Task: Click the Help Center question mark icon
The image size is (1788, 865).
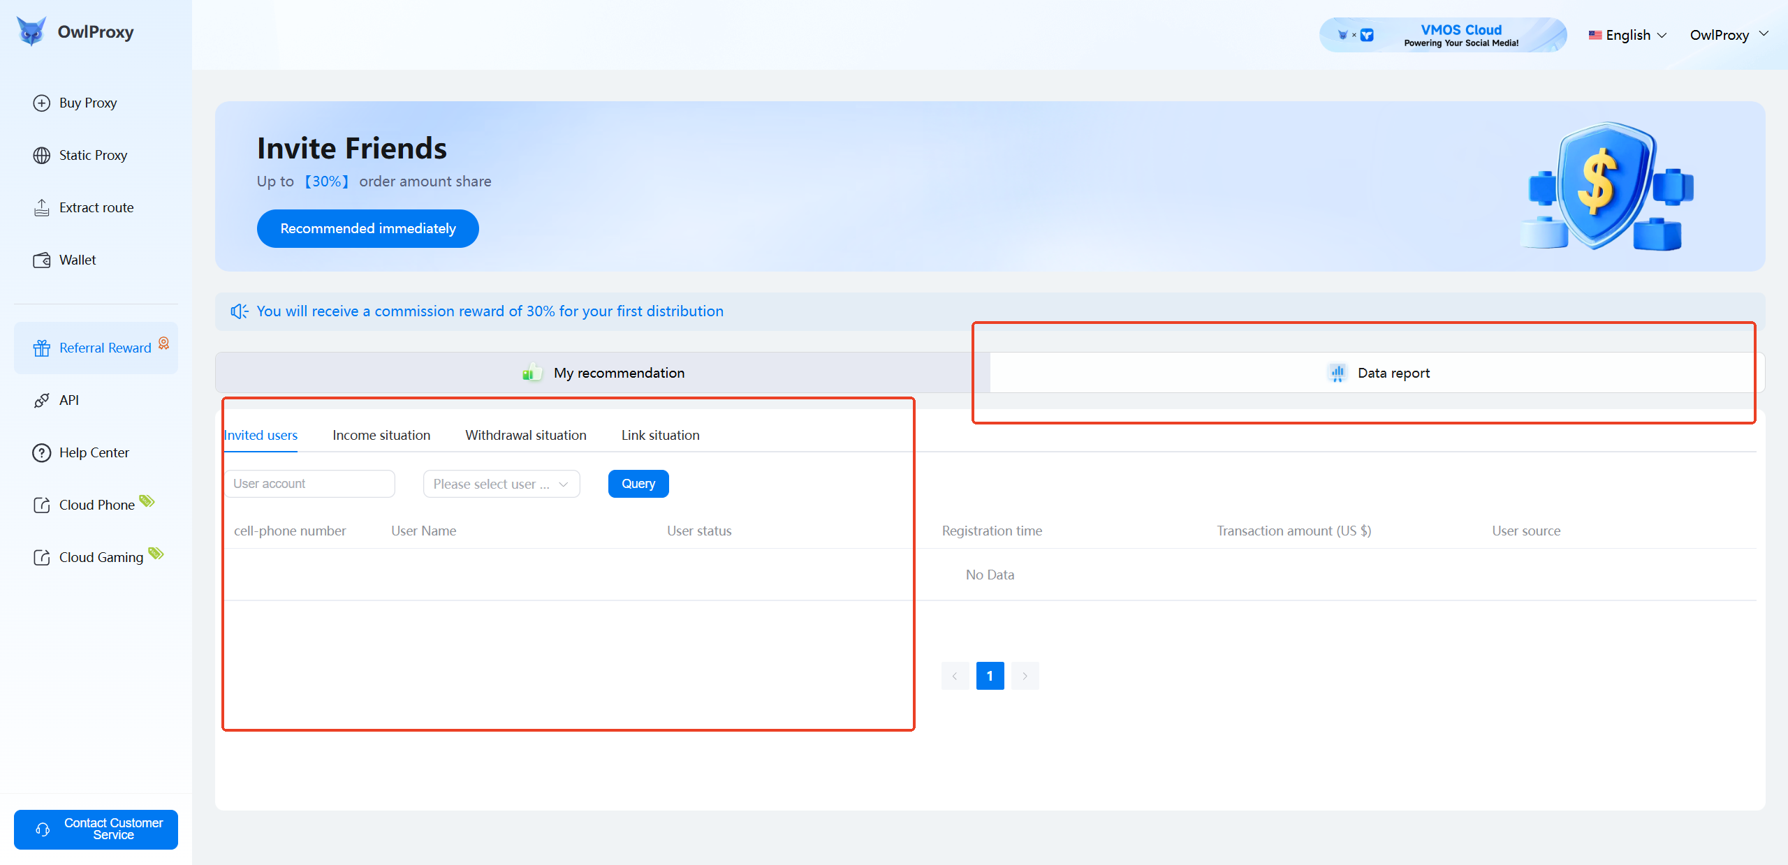Action: coord(42,453)
